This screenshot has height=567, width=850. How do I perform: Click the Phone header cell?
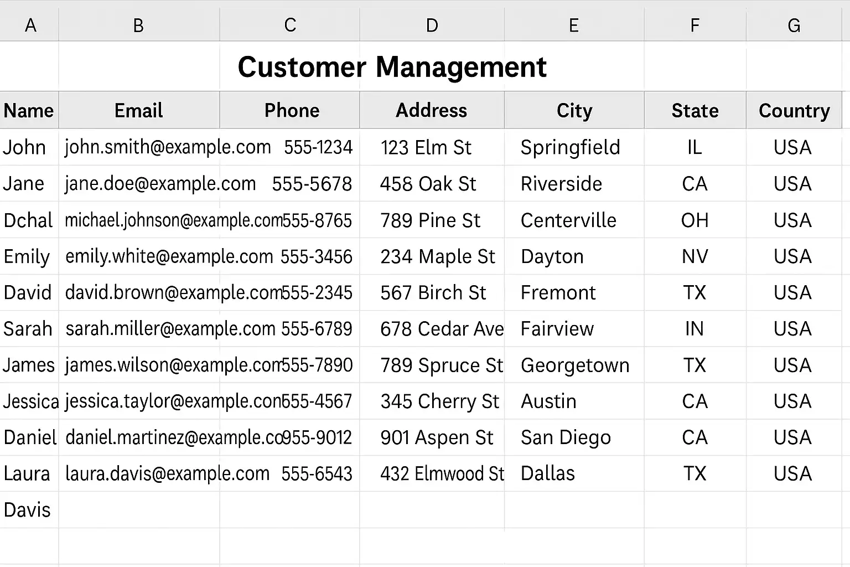tap(292, 111)
